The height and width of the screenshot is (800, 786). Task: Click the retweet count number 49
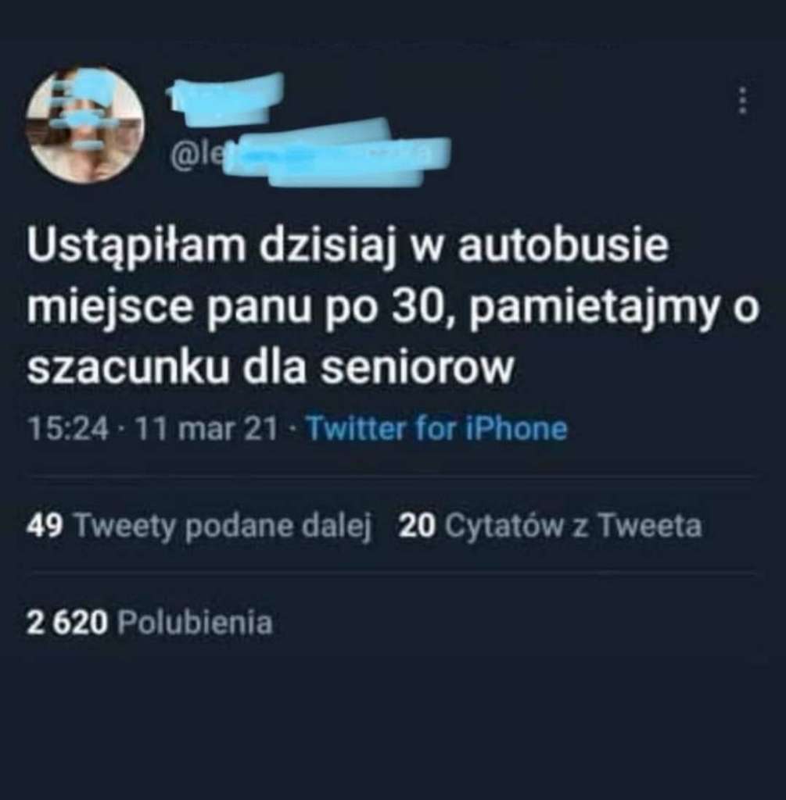45,526
